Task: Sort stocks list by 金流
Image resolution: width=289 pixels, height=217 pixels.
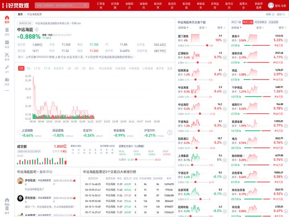Action: tap(203, 28)
